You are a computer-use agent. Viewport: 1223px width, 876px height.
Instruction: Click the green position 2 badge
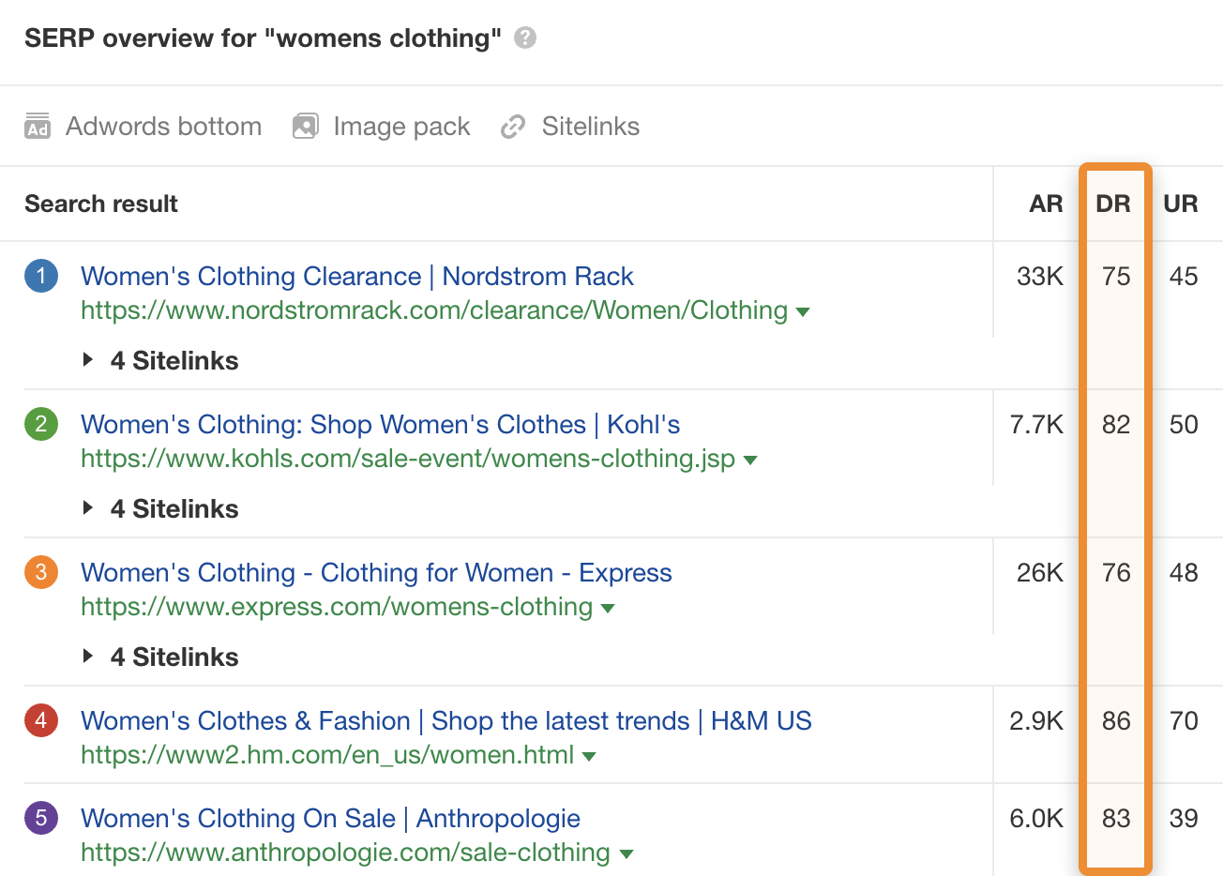[41, 424]
